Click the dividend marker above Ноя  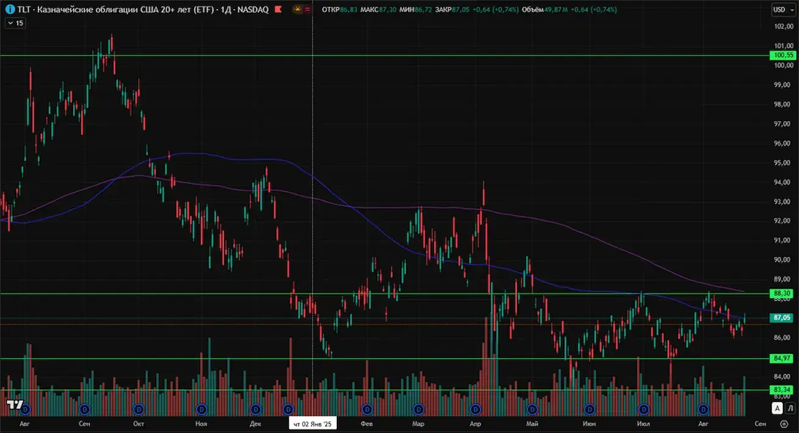(x=202, y=408)
